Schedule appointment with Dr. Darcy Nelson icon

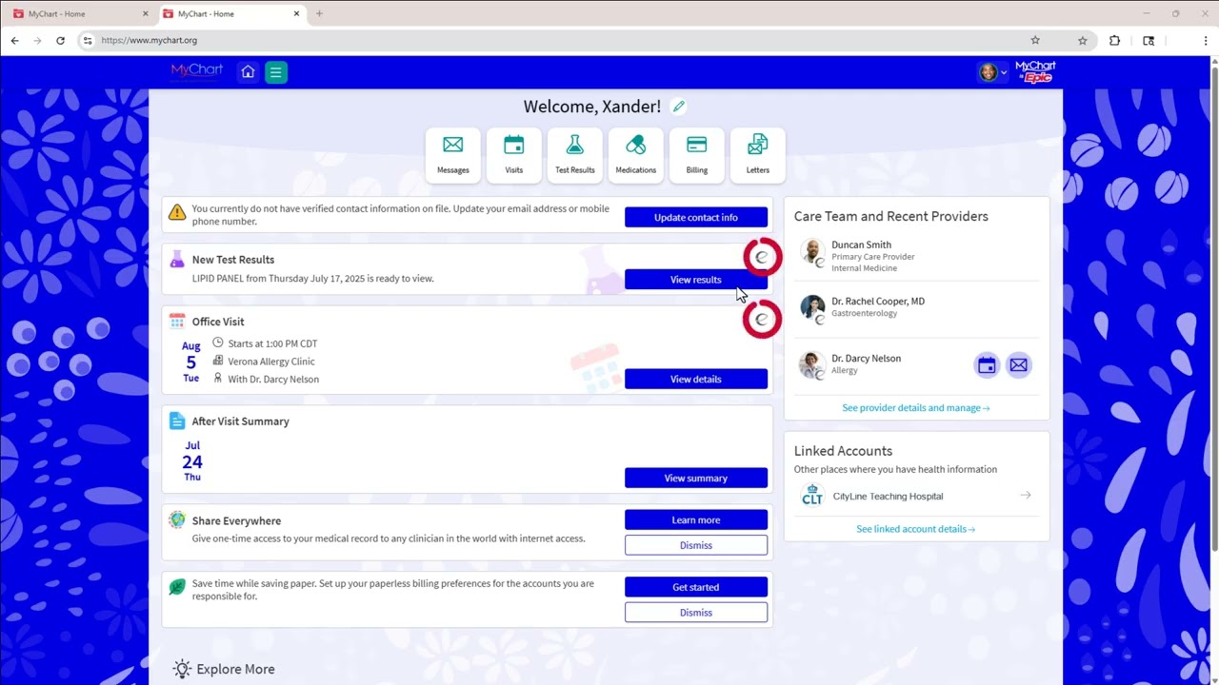click(987, 365)
